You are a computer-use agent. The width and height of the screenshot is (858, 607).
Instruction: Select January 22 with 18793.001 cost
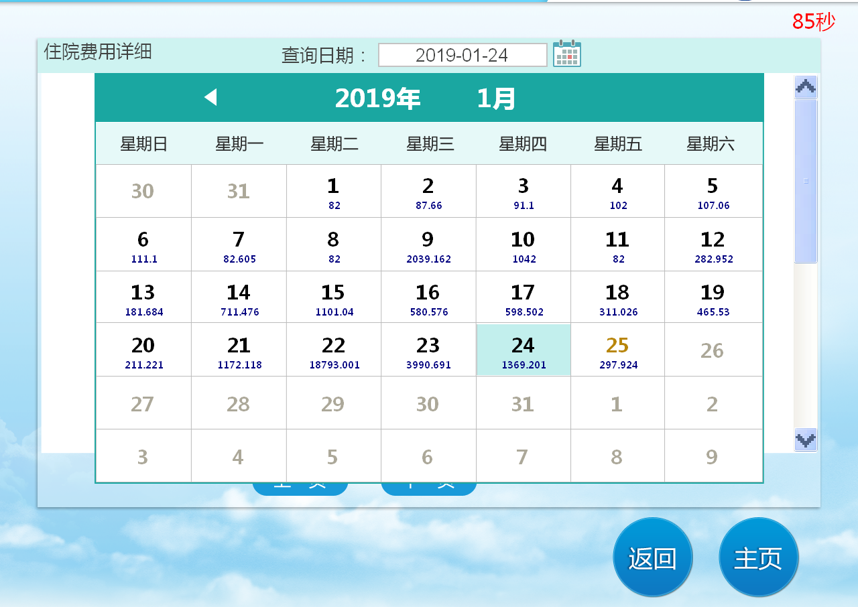coord(334,350)
